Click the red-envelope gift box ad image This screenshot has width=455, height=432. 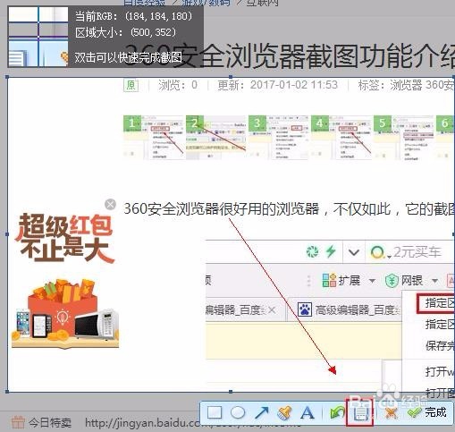click(65, 314)
